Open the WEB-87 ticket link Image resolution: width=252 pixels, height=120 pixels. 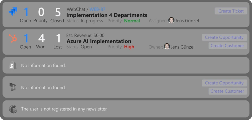97,10
